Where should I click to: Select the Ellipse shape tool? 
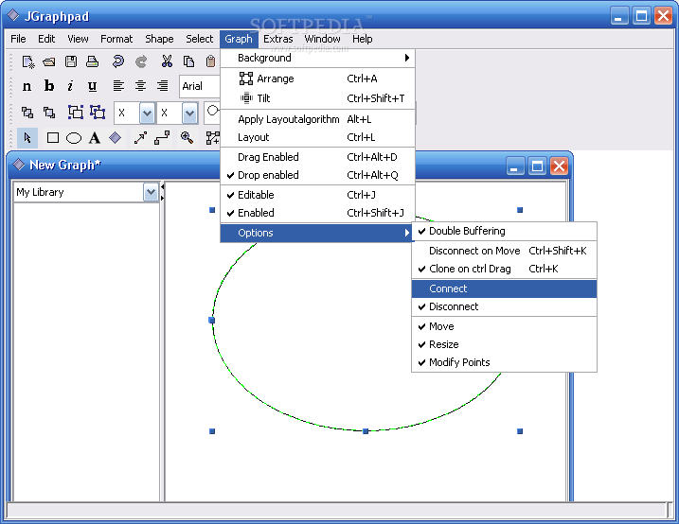74,138
